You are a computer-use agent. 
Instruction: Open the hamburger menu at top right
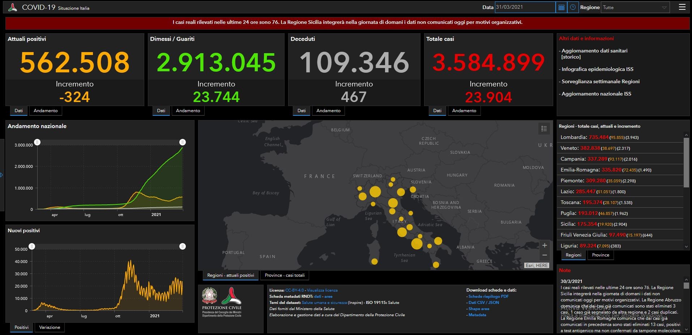(x=682, y=7)
